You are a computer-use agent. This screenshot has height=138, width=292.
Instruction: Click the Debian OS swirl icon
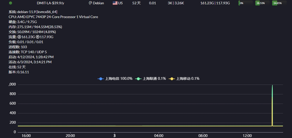pyautogui.click(x=90, y=3)
